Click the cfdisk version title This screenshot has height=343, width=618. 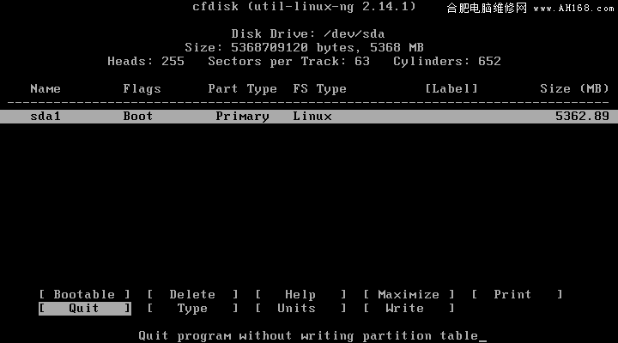coord(304,7)
